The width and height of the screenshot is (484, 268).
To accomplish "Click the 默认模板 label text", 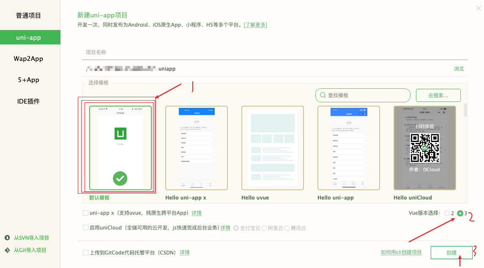I will (99, 197).
